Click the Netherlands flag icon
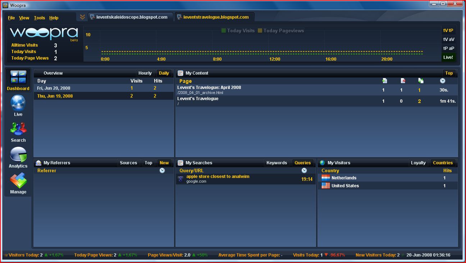Screen dimensions: 466x263 click(325, 178)
